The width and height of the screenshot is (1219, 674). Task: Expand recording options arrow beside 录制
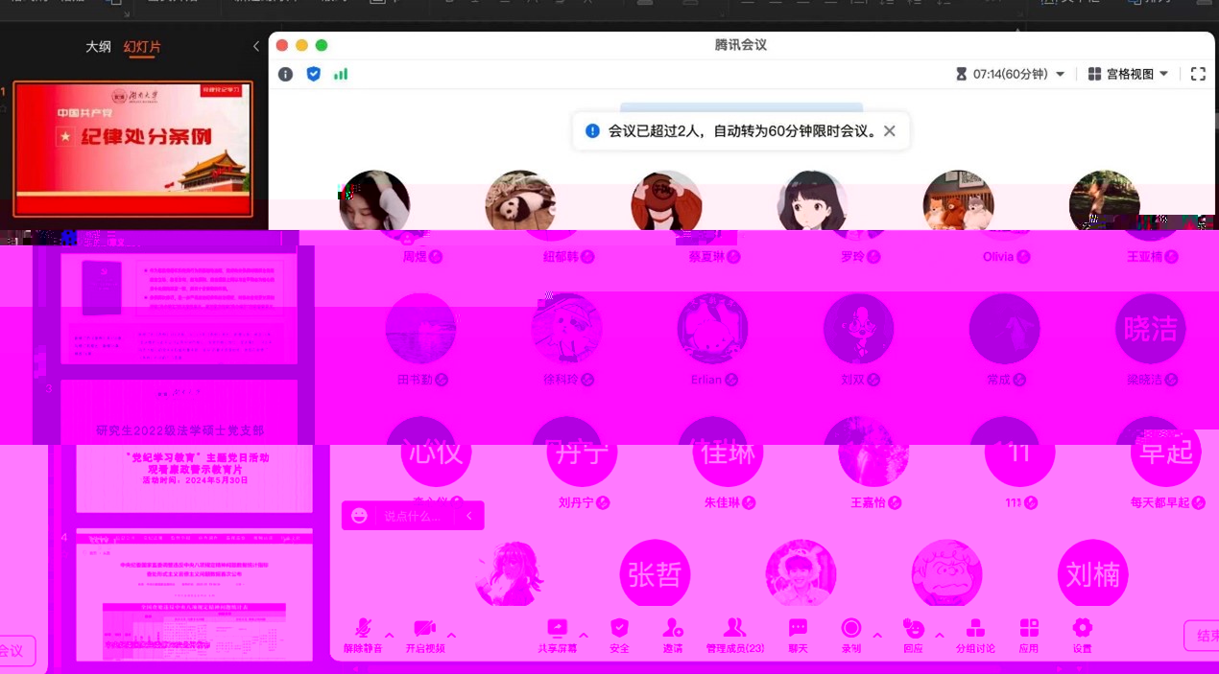point(877,635)
